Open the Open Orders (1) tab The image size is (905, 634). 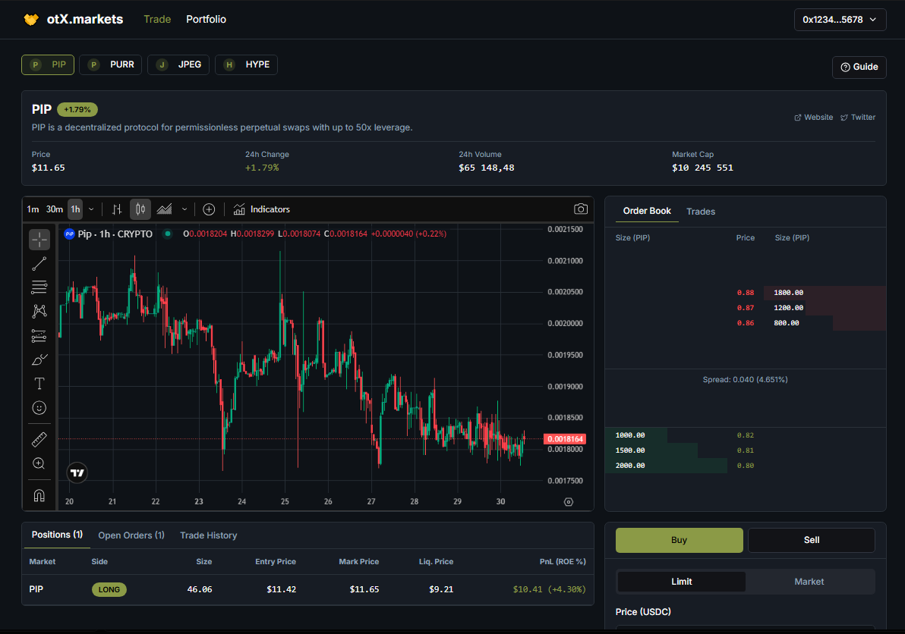[x=131, y=535]
